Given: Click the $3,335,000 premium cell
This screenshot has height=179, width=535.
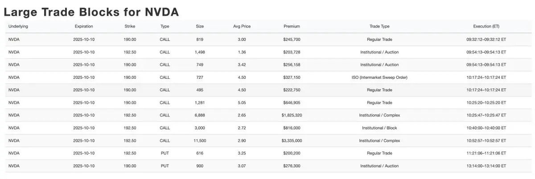Looking at the screenshot, I should (292, 140).
